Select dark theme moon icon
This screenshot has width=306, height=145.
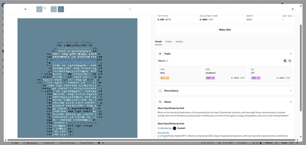click(x=257, y=143)
